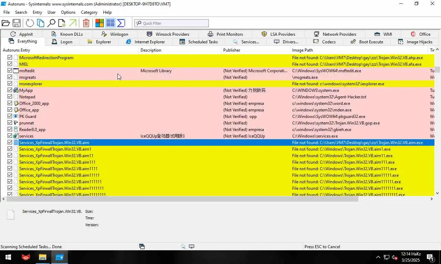Open the Options menu
441x264 pixels.
pos(68,12)
